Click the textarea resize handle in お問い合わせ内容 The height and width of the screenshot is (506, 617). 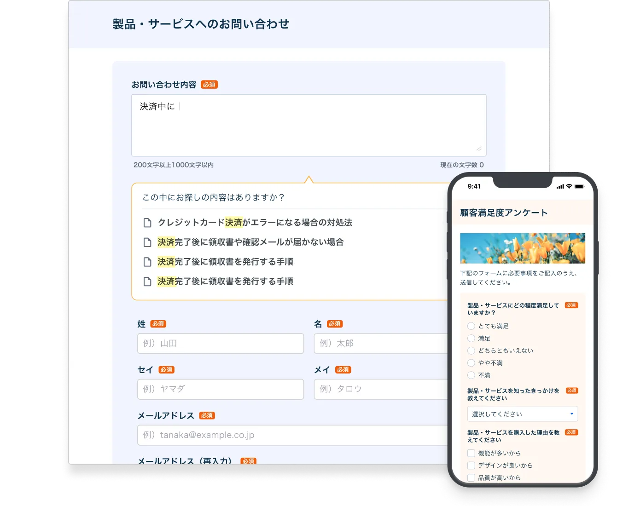click(x=479, y=149)
